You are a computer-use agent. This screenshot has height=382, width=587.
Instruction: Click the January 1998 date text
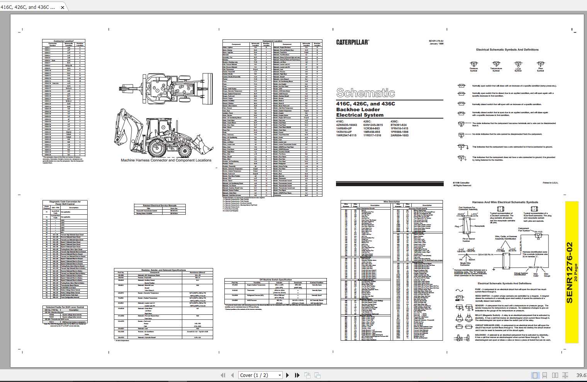coord(436,44)
